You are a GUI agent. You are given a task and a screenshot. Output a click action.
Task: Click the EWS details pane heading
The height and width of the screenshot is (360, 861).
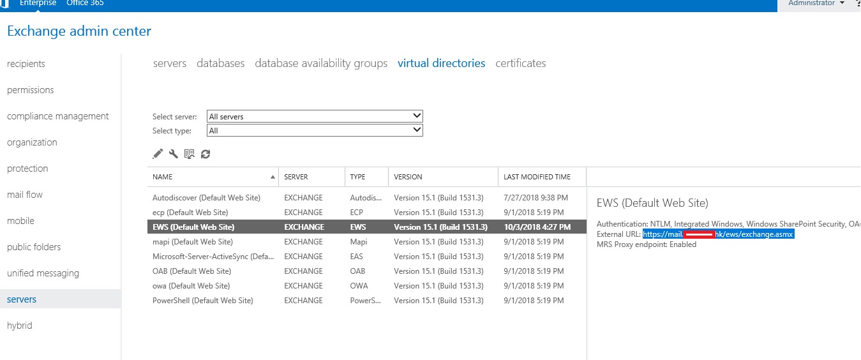click(x=652, y=203)
